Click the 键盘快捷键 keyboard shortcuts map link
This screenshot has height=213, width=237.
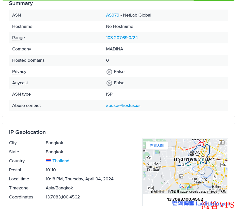(157, 192)
